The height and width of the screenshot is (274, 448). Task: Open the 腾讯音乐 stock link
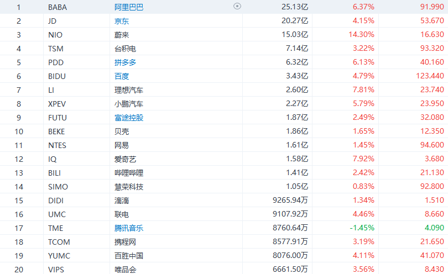[129, 228]
